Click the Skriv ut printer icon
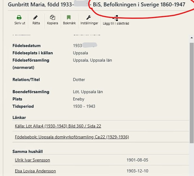The height and width of the screenshot is (176, 194). tap(19, 18)
